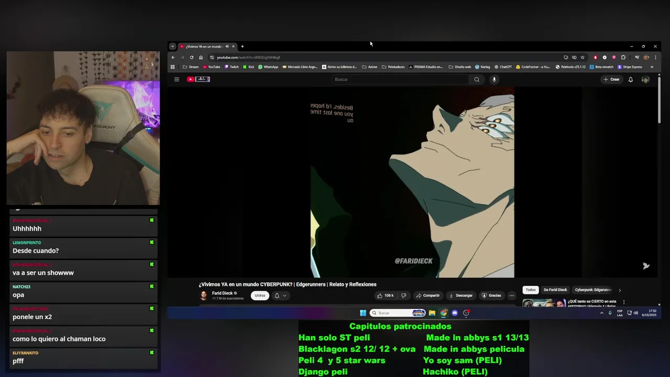The image size is (670, 377).
Task: Open the Twitch bookmark
Action: pos(231,67)
